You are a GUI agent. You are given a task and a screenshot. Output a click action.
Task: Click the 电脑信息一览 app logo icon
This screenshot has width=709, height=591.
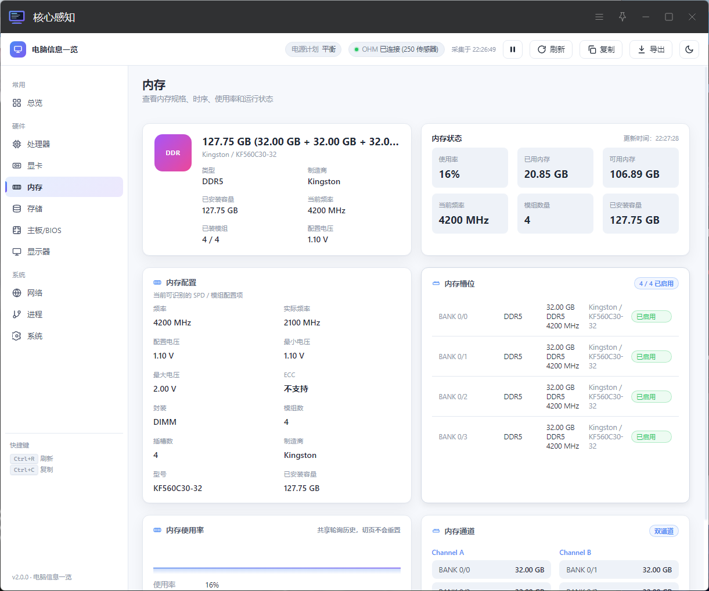18,49
